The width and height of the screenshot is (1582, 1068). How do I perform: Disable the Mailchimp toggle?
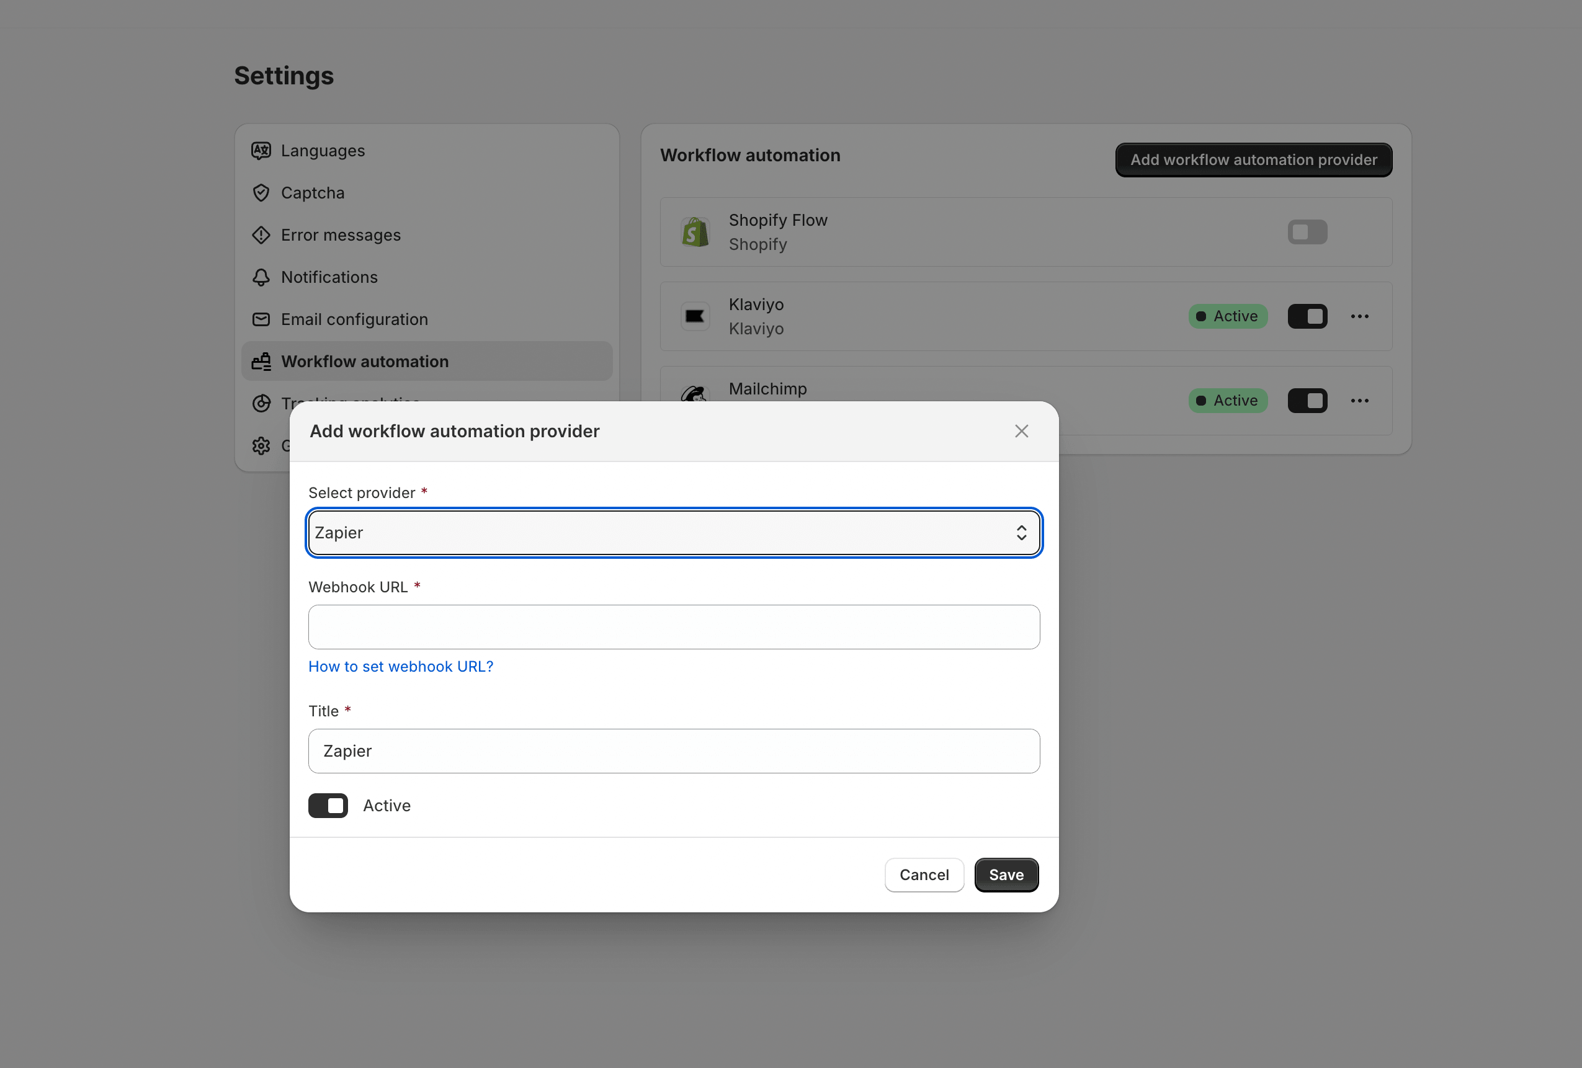click(x=1307, y=401)
